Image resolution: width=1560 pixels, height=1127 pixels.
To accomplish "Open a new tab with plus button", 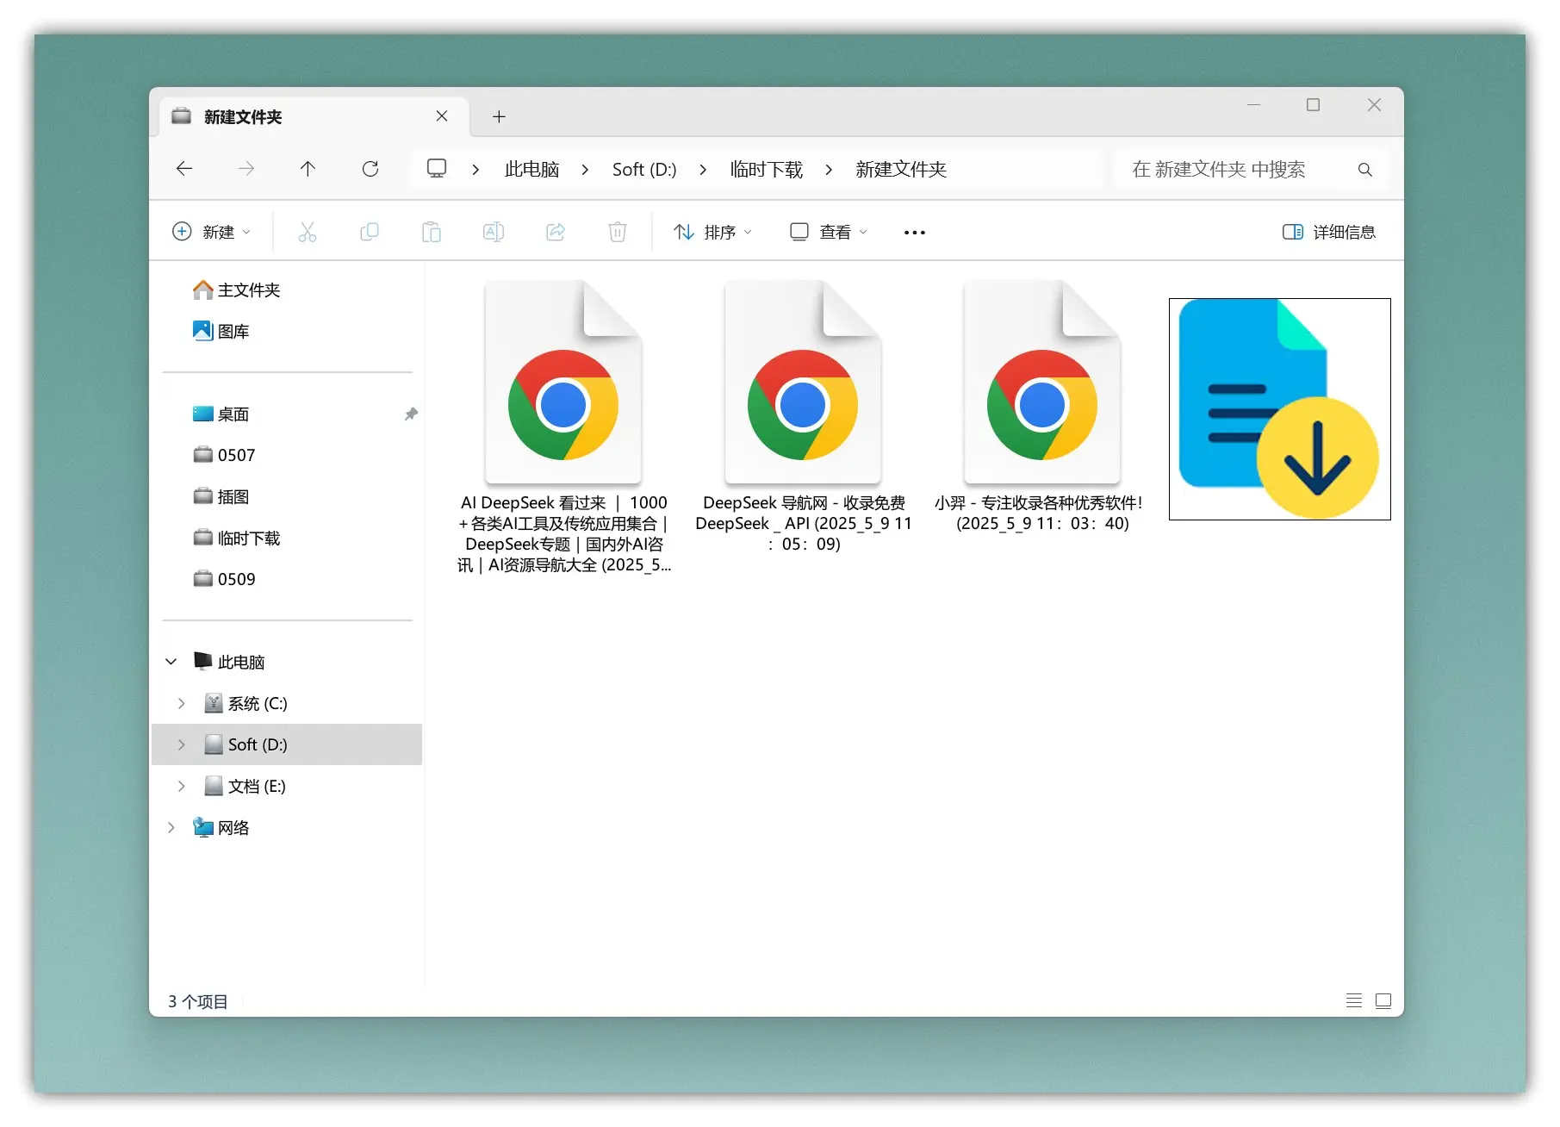I will click(499, 116).
